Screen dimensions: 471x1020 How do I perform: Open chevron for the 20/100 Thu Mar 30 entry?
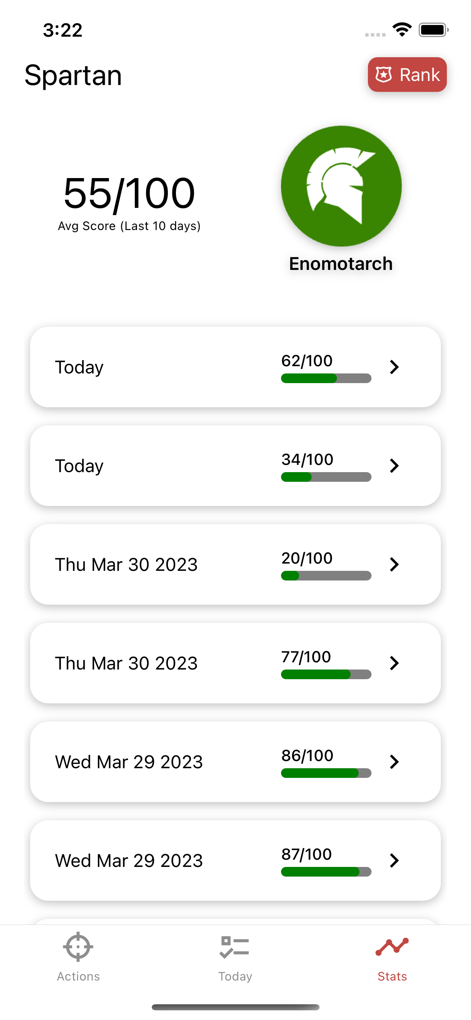point(394,564)
